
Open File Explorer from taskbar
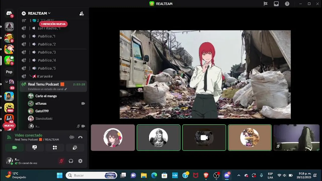pos(144,175)
